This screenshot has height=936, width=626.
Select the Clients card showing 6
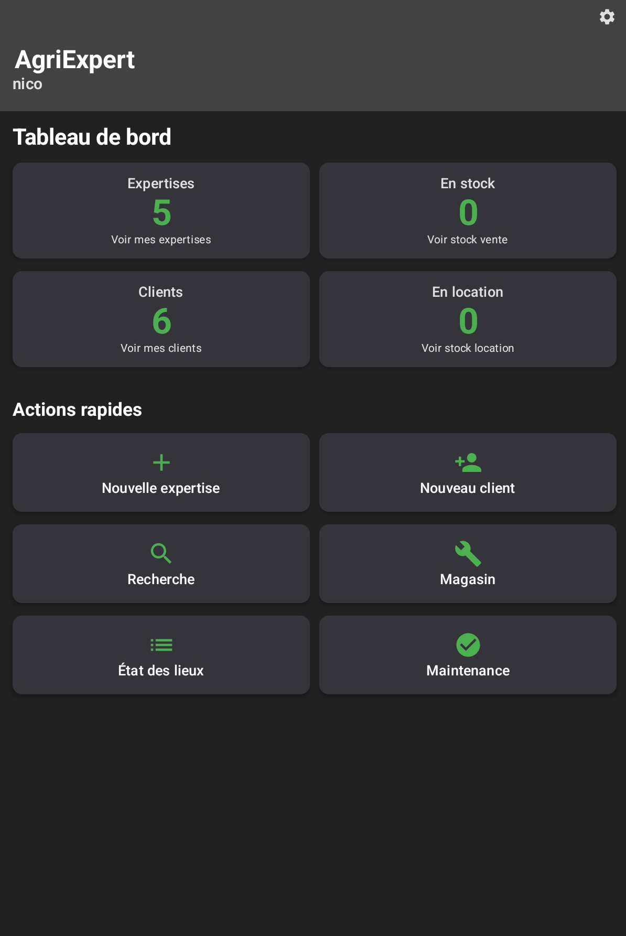(161, 319)
